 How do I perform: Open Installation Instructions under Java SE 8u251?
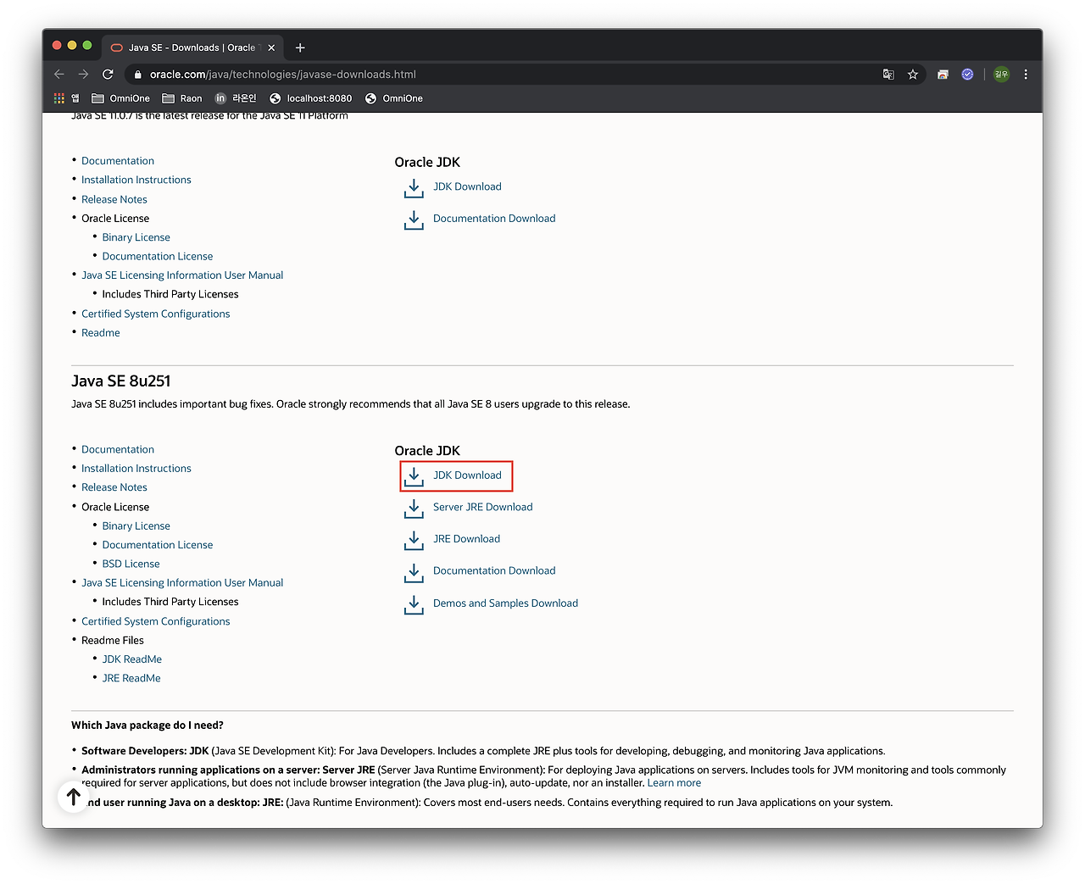(x=136, y=468)
